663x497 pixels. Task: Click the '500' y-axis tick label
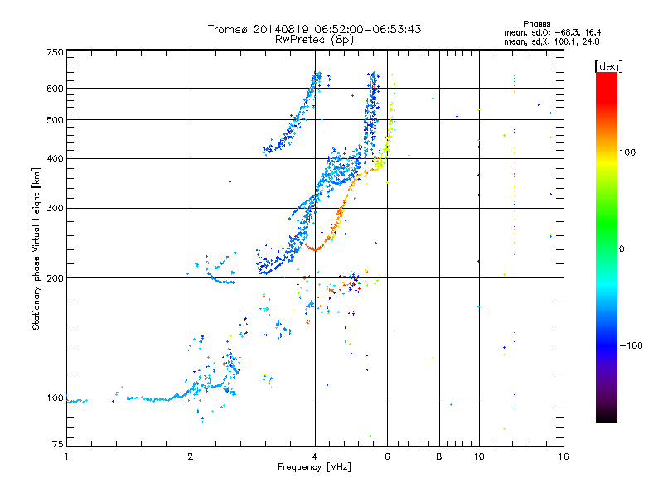(x=55, y=119)
